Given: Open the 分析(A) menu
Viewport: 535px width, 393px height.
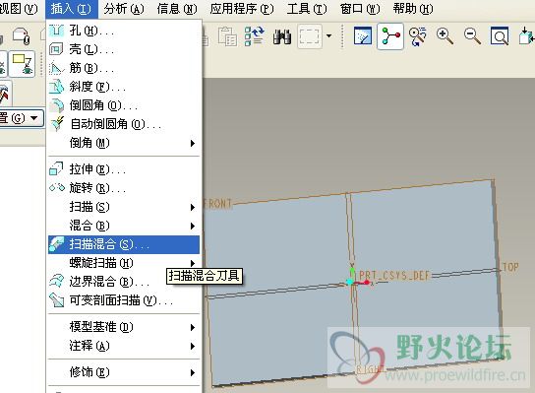Looking at the screenshot, I should 124,9.
